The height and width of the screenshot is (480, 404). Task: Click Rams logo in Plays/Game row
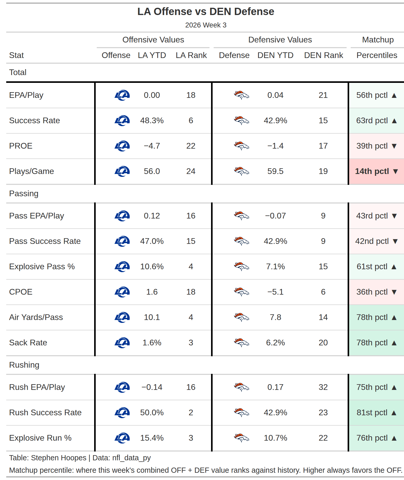pos(122,171)
